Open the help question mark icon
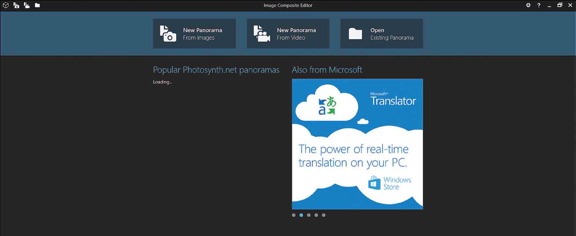576x236 pixels. tap(539, 5)
